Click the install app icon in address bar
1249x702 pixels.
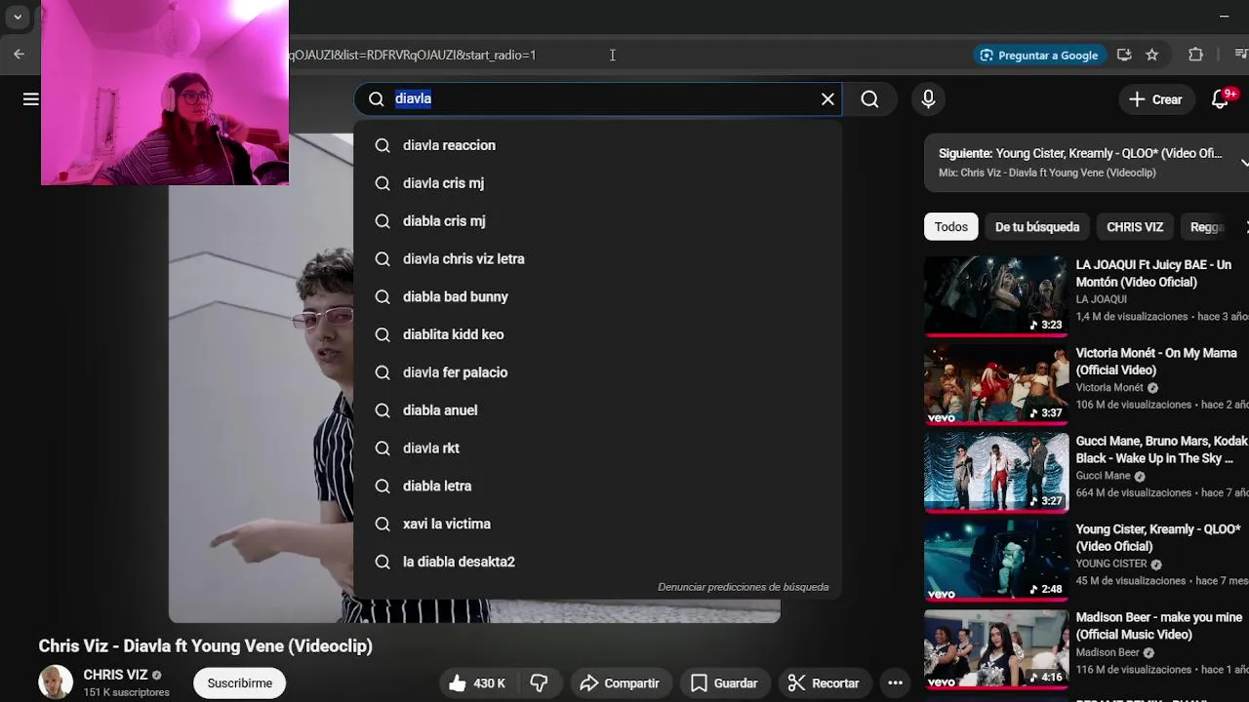point(1124,56)
